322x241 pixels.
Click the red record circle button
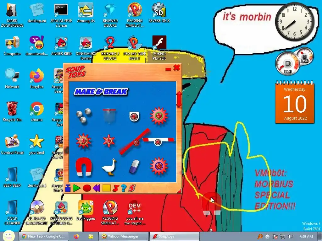click(87, 188)
